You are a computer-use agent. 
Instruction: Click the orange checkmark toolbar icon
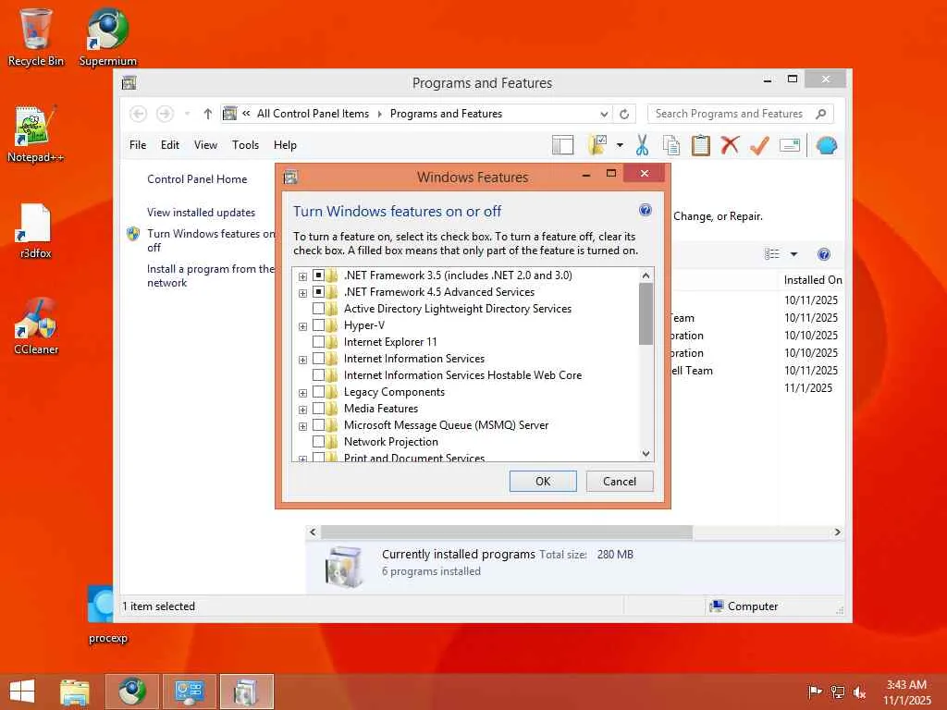tap(759, 145)
